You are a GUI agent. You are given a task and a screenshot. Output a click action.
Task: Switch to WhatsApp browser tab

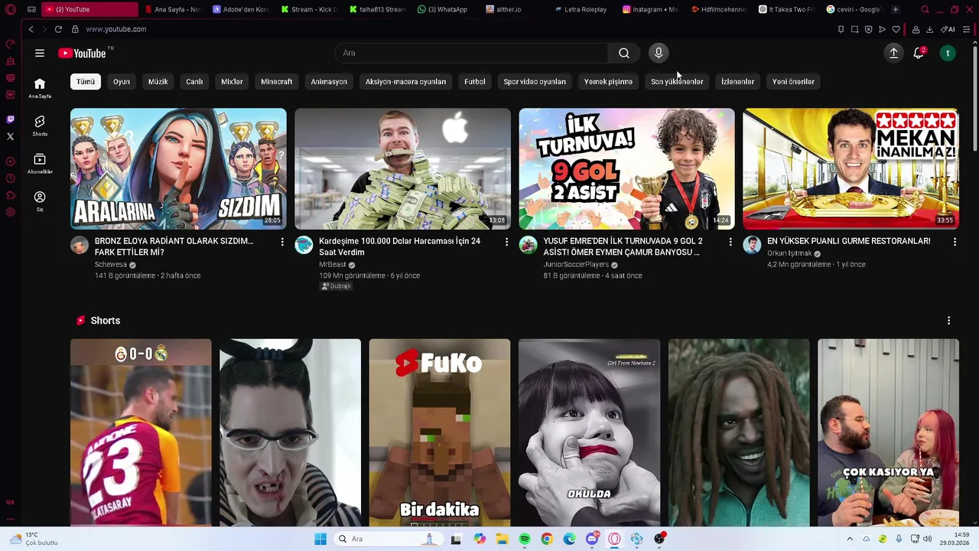point(442,9)
